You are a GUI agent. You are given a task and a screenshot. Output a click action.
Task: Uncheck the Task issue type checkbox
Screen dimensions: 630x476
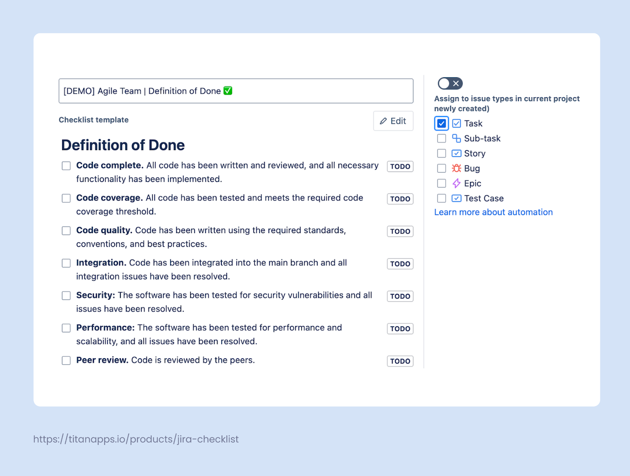click(x=441, y=123)
